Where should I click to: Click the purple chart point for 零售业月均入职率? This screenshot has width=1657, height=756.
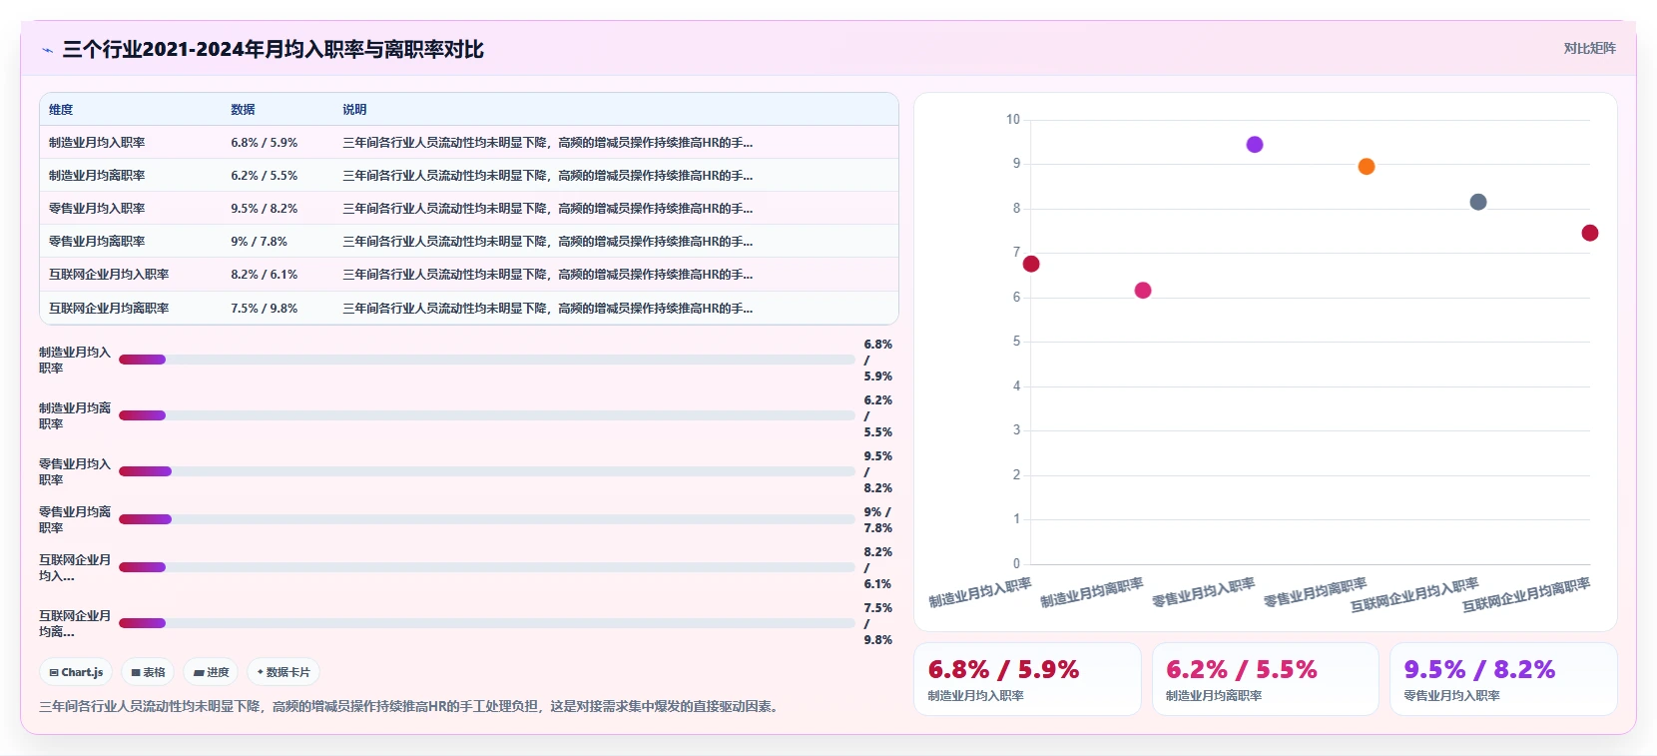1255,144
